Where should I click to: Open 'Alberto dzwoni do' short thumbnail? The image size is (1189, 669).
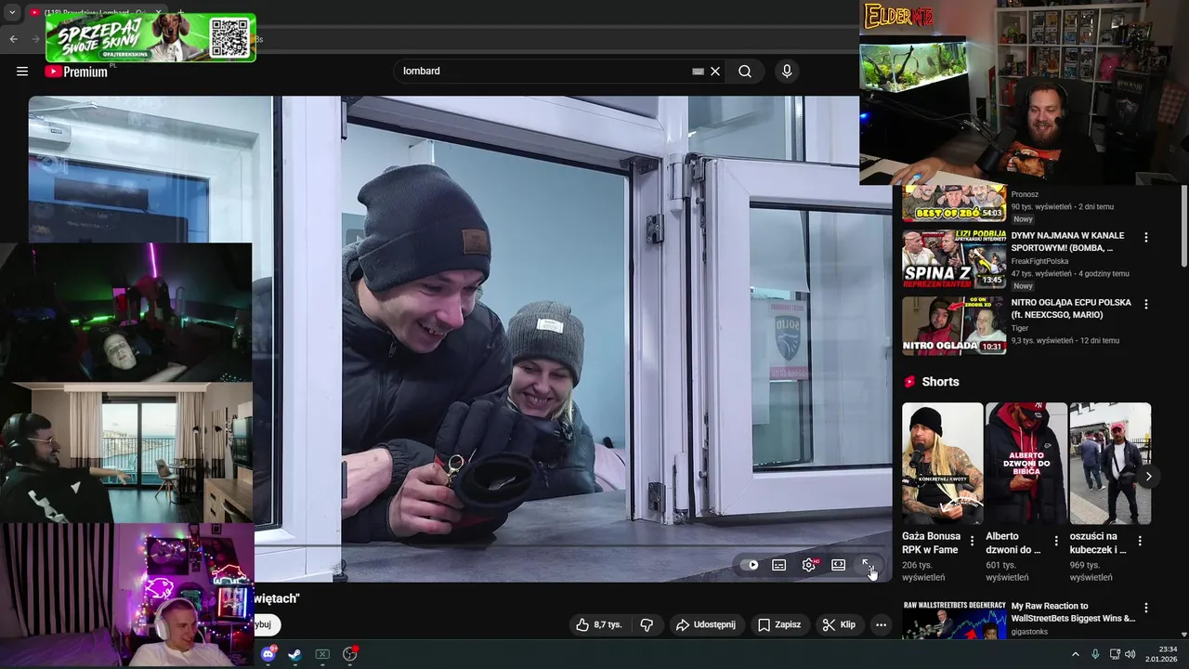tap(1026, 464)
